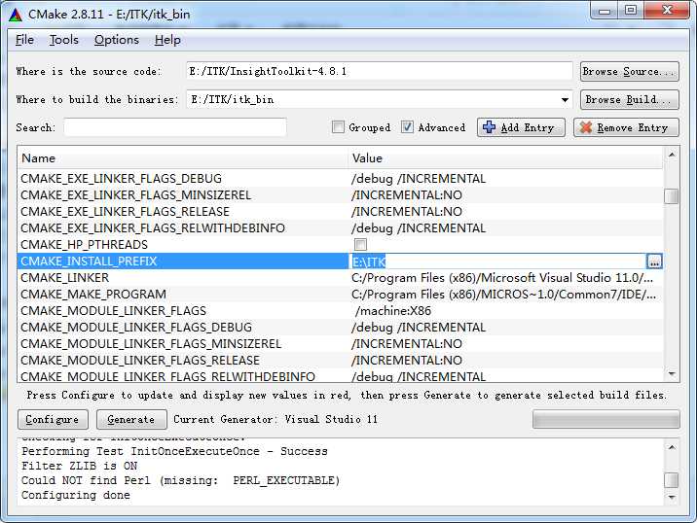Select the CMAKE_MODULE_LINKER_FLAGS_DEBUG row

pos(340,328)
